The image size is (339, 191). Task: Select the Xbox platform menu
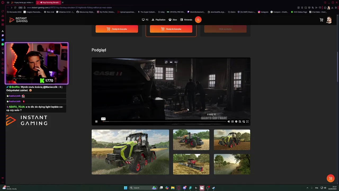coord(173,20)
